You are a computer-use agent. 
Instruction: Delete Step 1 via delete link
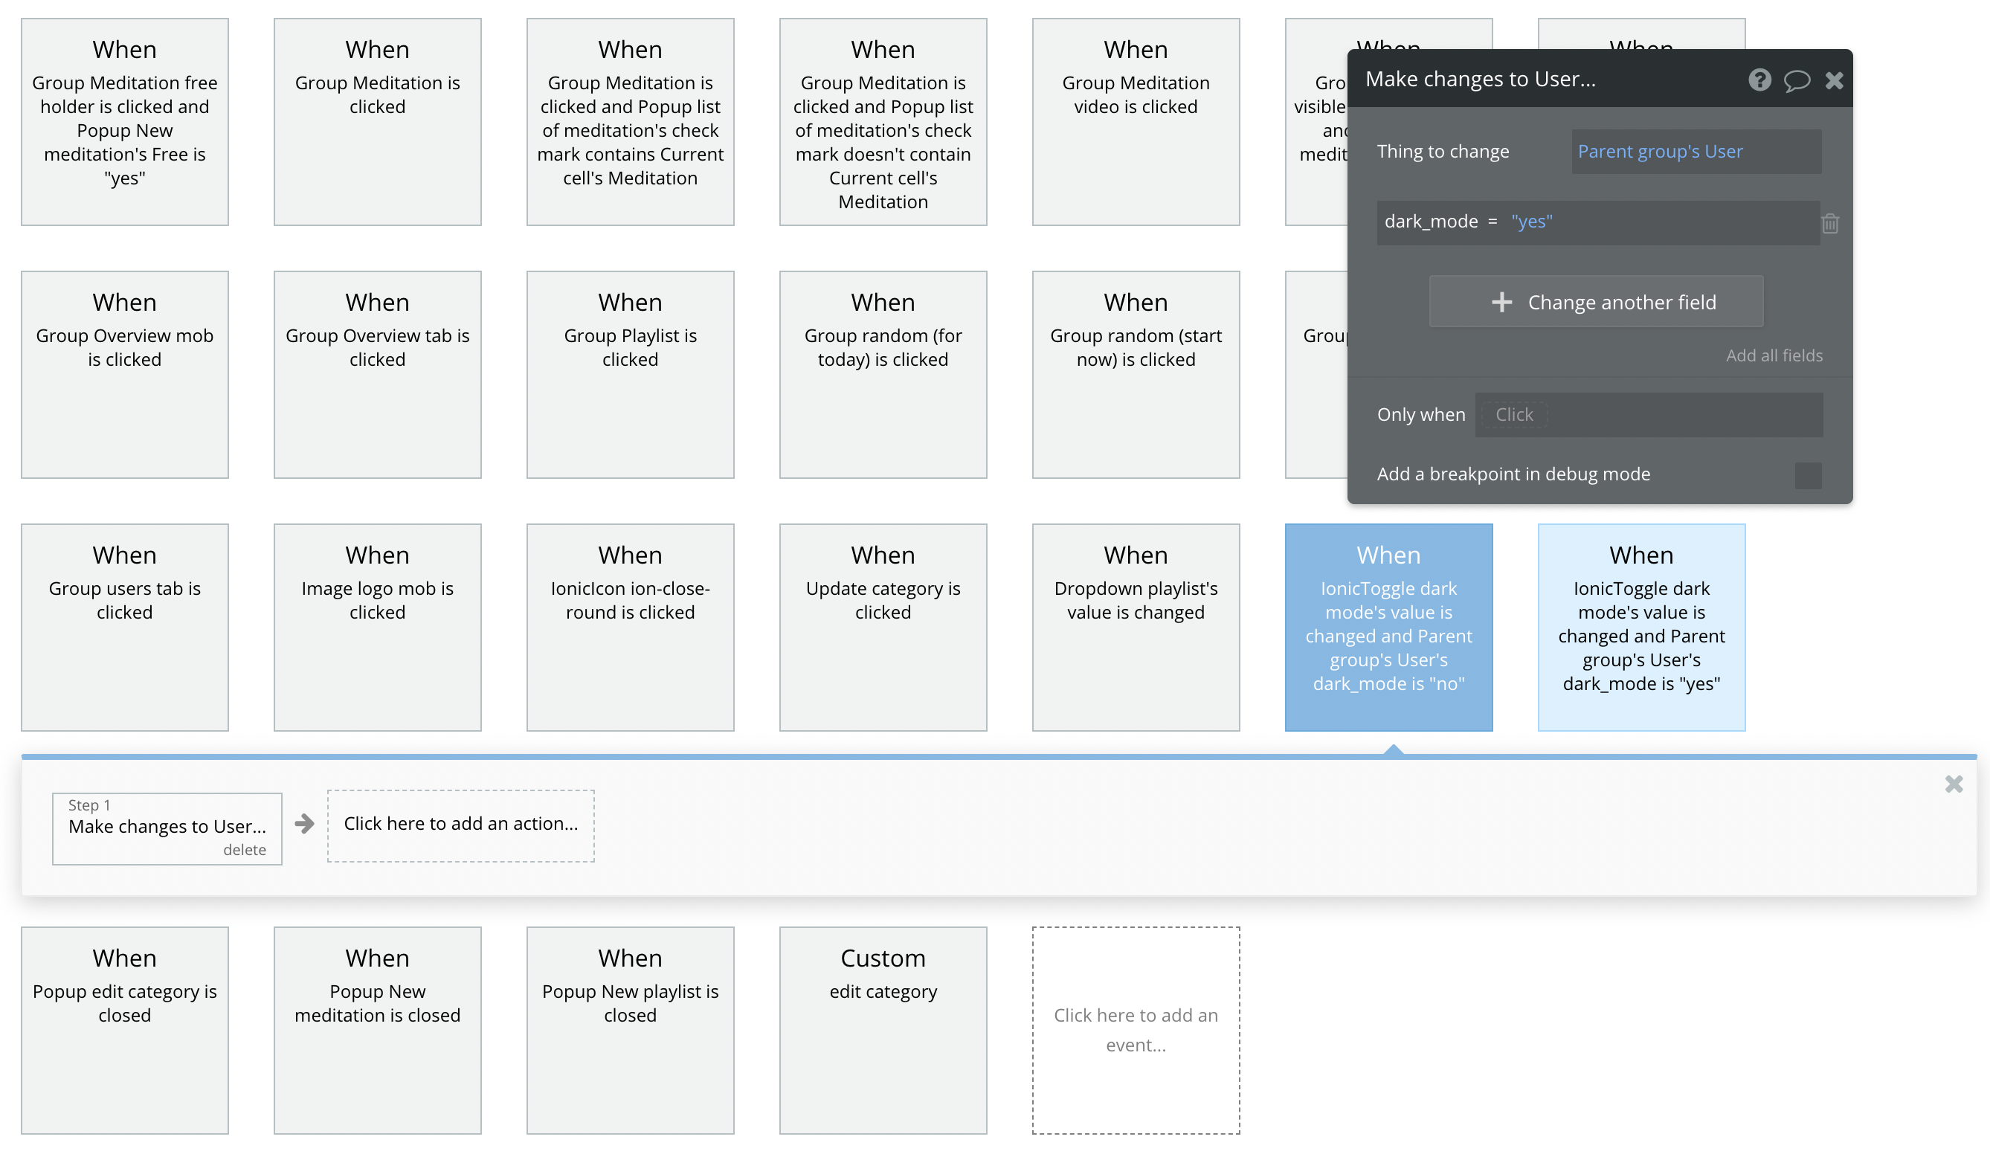[244, 849]
